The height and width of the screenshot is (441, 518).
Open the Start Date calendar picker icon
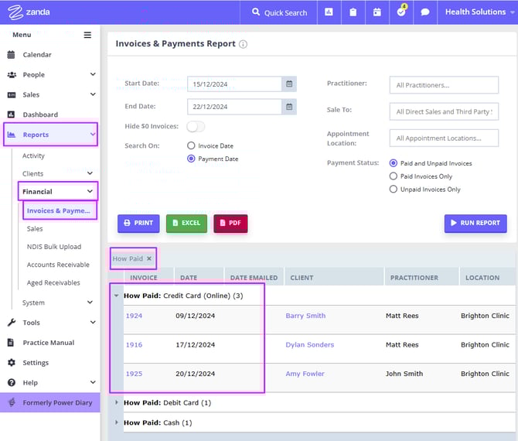pos(289,84)
